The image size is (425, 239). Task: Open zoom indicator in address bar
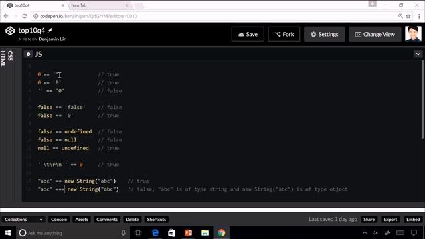tap(400, 16)
